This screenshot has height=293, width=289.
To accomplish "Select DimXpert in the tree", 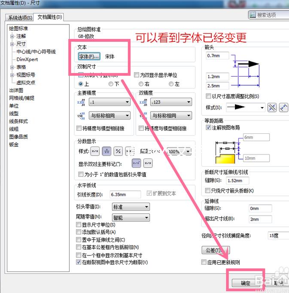I will (27, 59).
